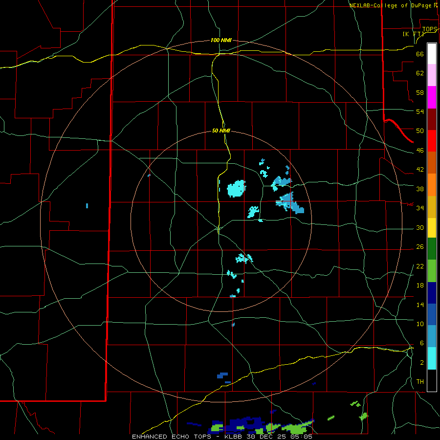This screenshot has width=440, height=440.
Task: Select the dark orange legend segment
Action: click(x=432, y=163)
